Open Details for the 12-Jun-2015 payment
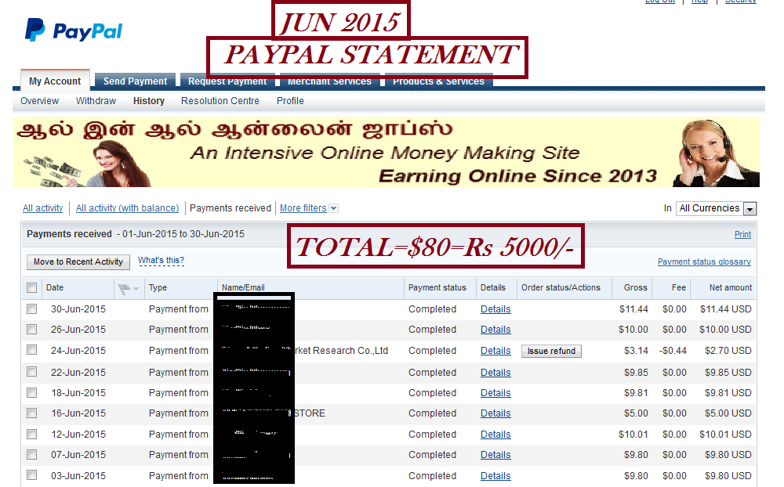784x487 pixels. (x=495, y=435)
